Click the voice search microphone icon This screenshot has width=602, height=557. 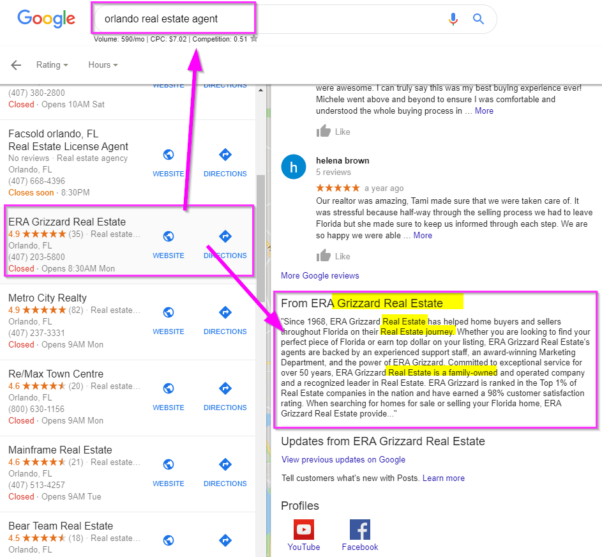coord(453,19)
